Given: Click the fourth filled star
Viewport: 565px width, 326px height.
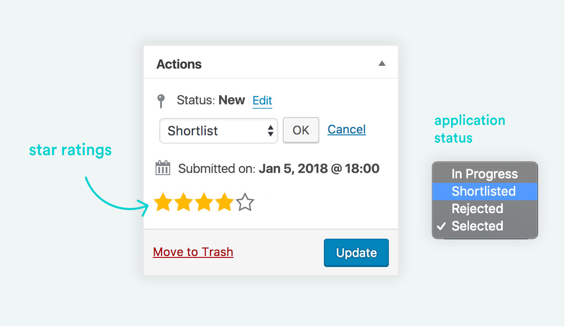Looking at the screenshot, I should [x=225, y=202].
